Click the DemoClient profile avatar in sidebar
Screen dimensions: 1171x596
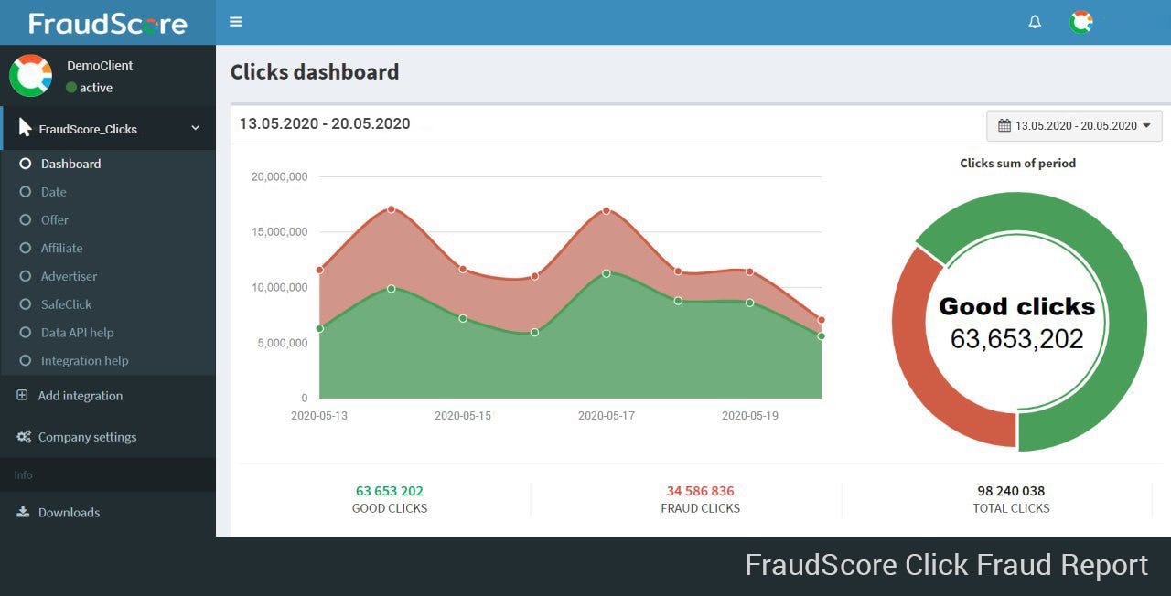[x=31, y=76]
